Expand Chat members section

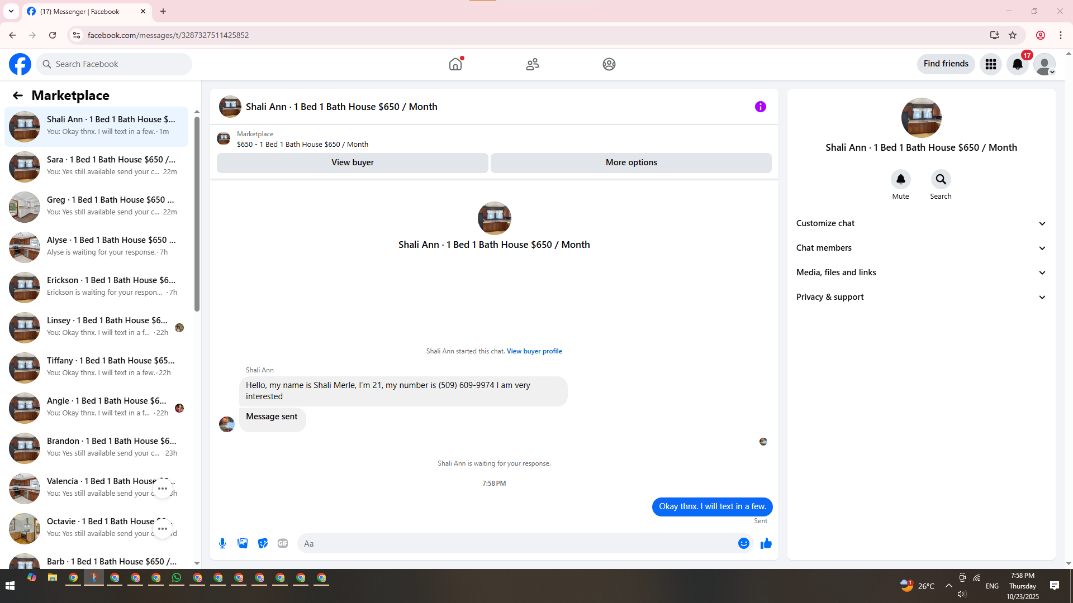click(x=920, y=248)
